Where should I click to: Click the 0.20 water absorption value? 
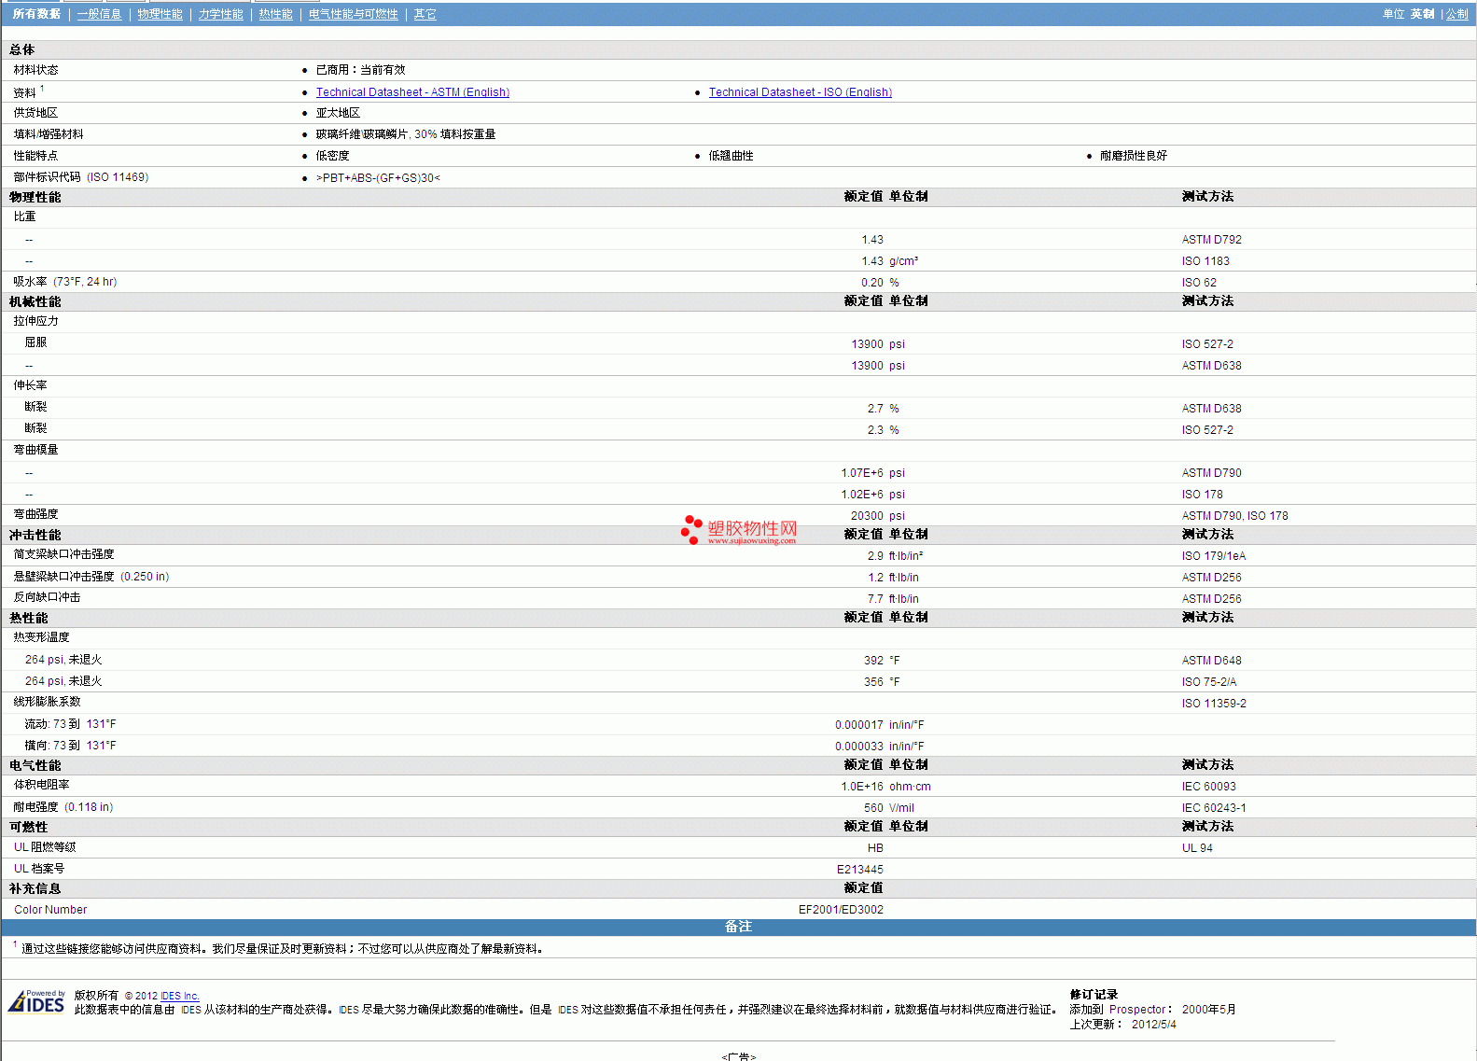click(x=872, y=283)
